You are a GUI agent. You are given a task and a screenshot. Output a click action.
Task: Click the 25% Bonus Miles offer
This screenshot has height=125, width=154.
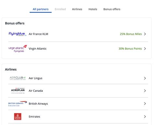coord(131,34)
